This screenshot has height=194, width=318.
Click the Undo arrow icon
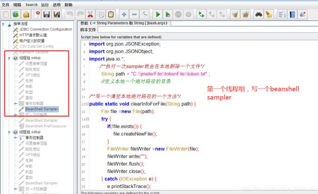(x=70, y=14)
